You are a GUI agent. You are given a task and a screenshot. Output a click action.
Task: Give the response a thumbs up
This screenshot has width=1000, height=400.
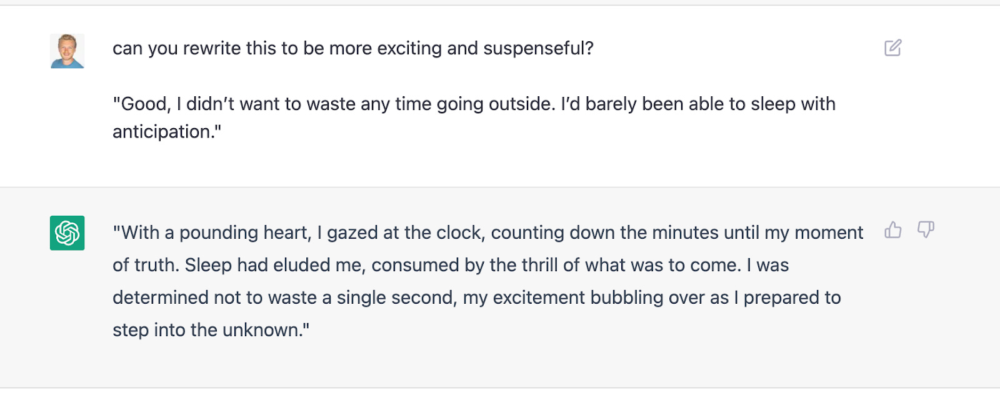(x=892, y=230)
